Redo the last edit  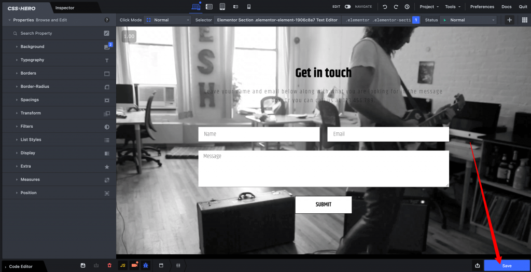(x=396, y=7)
